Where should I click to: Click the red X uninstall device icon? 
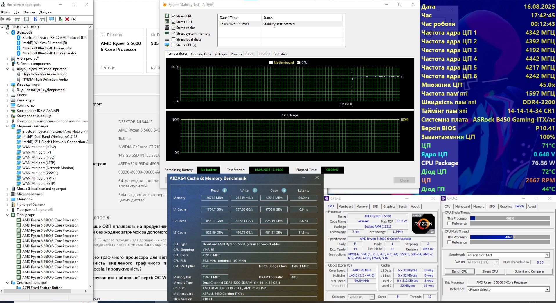67,19
